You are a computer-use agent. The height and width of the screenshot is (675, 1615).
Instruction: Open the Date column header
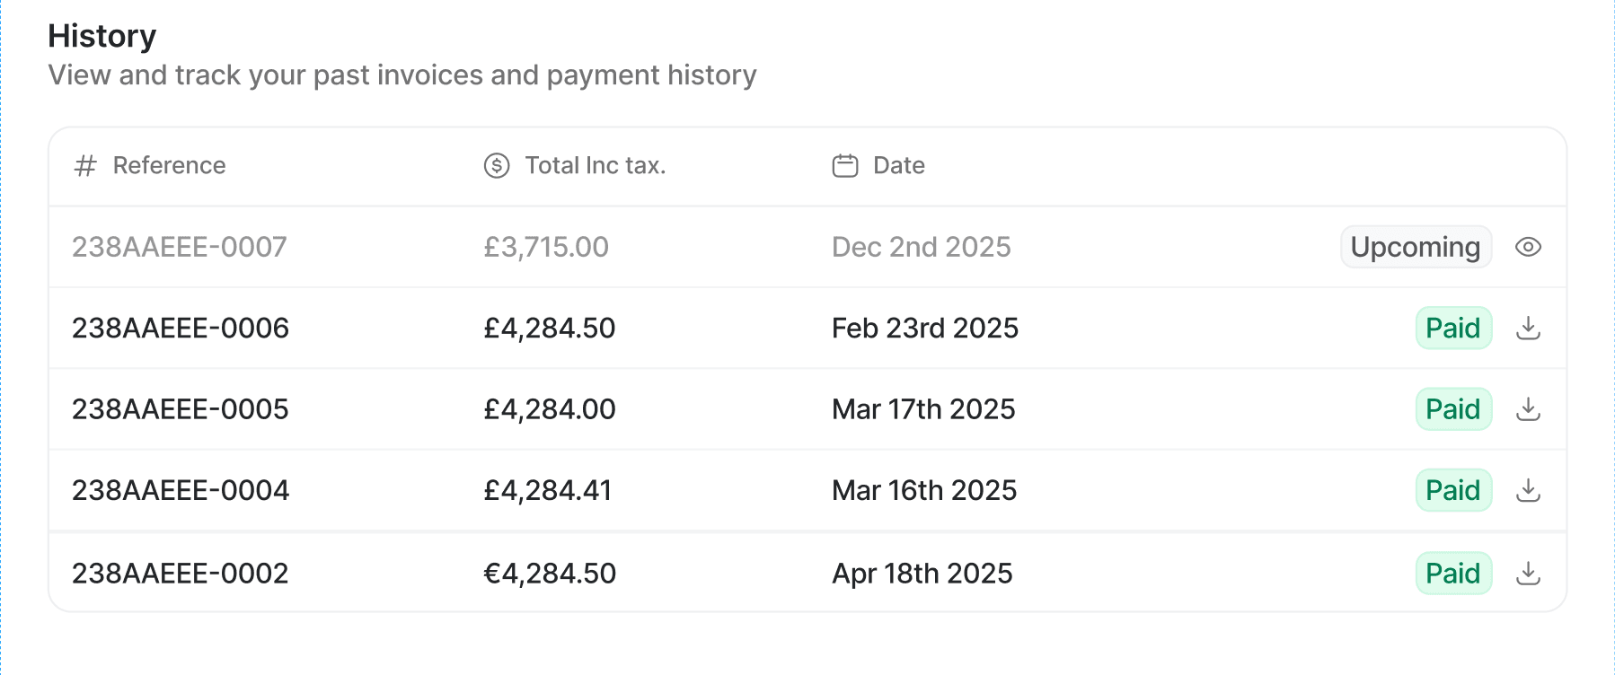[x=898, y=165]
